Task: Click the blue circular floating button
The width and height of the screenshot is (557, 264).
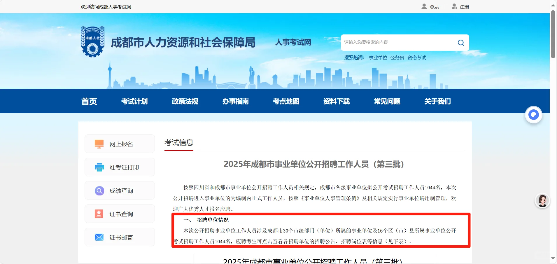Action: coord(533,115)
